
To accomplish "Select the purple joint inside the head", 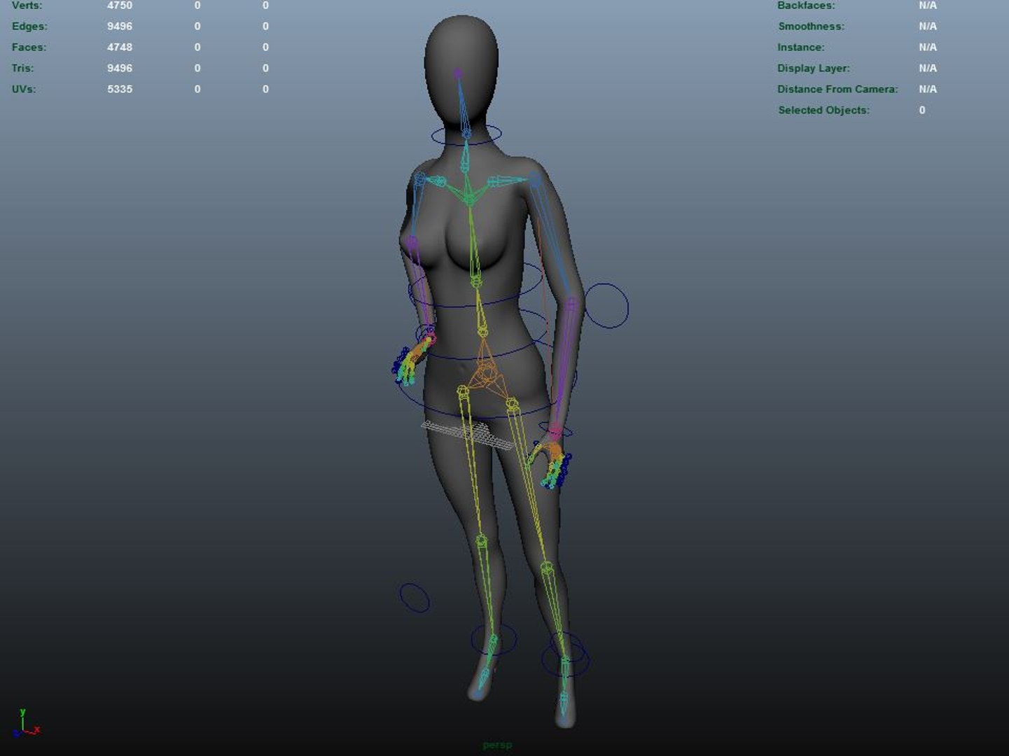I will [x=457, y=72].
